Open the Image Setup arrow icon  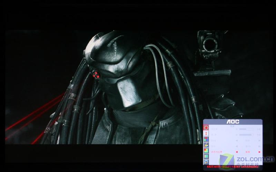pyautogui.click(x=206, y=133)
